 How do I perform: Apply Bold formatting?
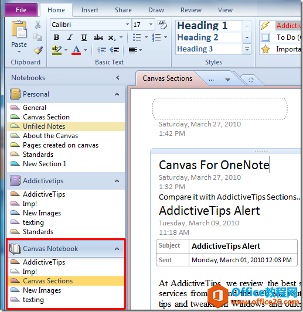pos(57,37)
